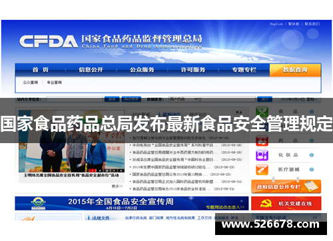Click the CFDA logo
Screen dimensions: 333x241
pos(49,41)
